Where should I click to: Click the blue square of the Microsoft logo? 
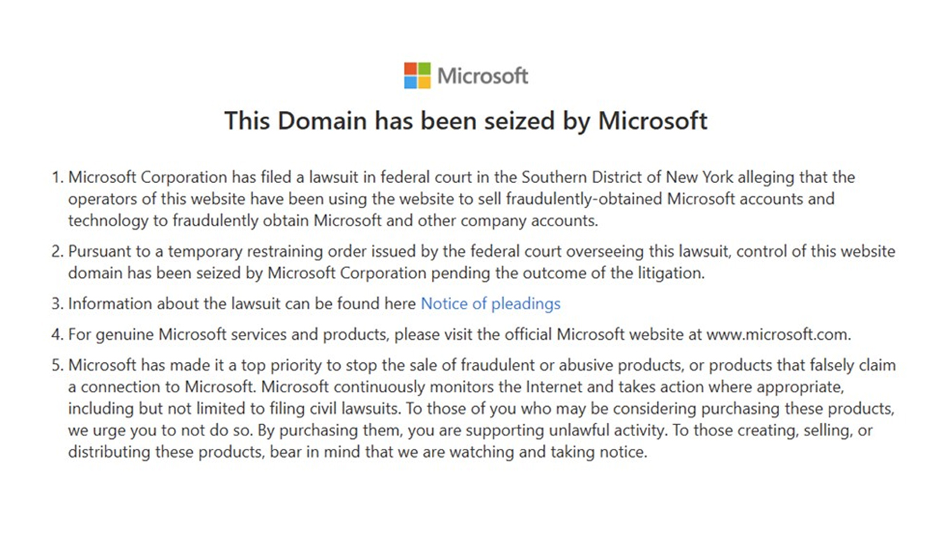(411, 82)
